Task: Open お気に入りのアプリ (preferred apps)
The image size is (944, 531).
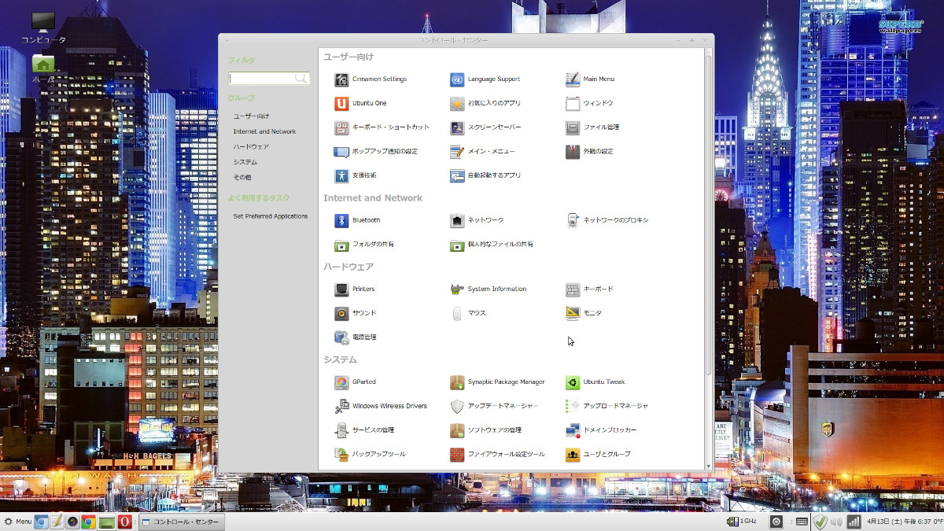Action: [485, 104]
